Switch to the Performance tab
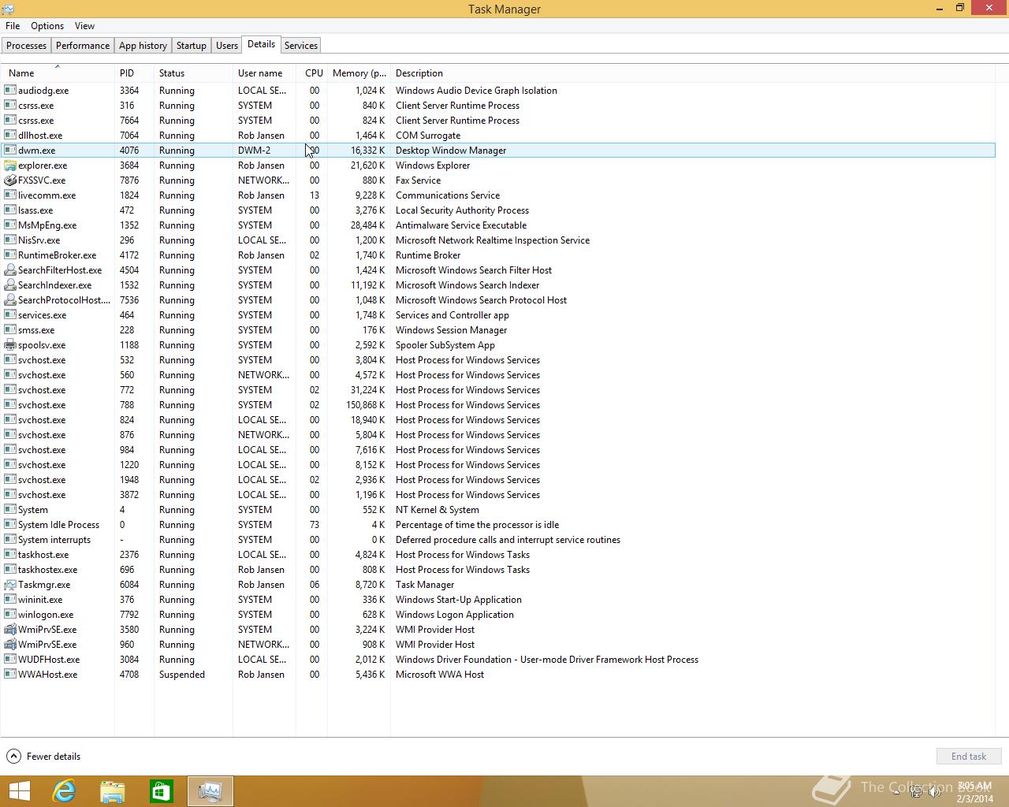Viewport: 1009px width, 807px height. tap(83, 46)
